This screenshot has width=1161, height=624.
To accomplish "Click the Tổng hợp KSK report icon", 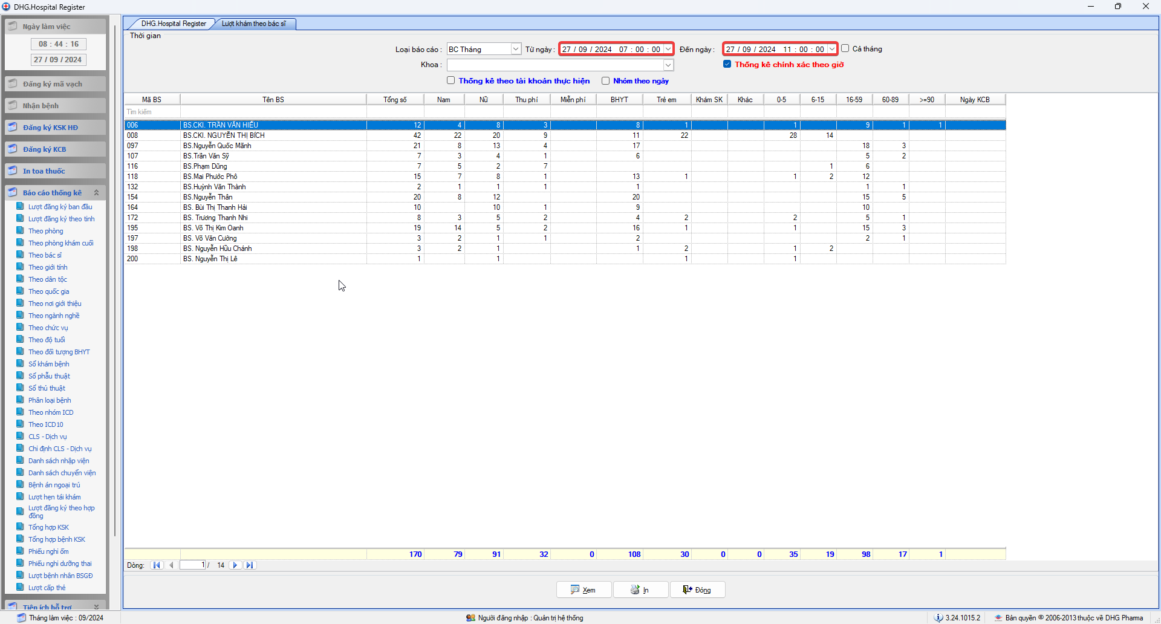I will (x=20, y=527).
